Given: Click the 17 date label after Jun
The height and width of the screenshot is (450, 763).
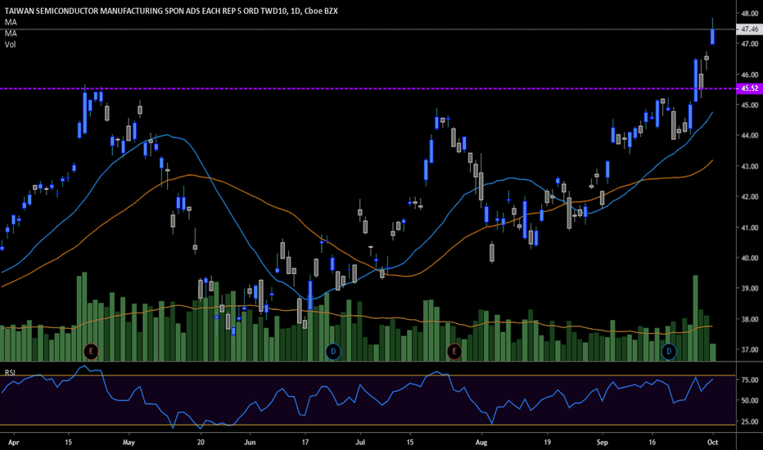Looking at the screenshot, I should coord(305,442).
